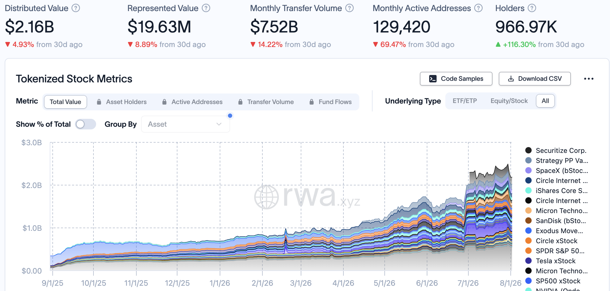Click the 69.47% Active Addresses change
This screenshot has width=610, height=291.
click(x=393, y=44)
